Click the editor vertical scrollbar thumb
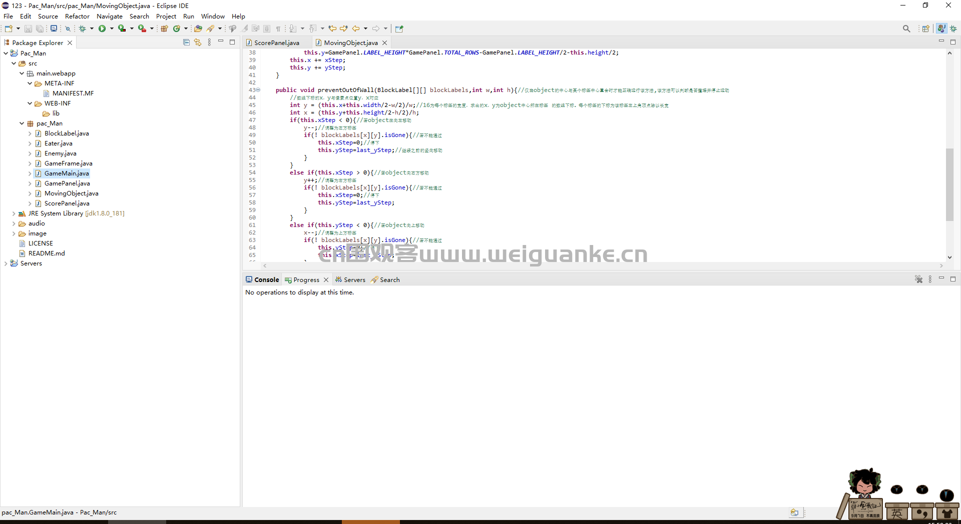The height and width of the screenshot is (524, 961). 949,184
